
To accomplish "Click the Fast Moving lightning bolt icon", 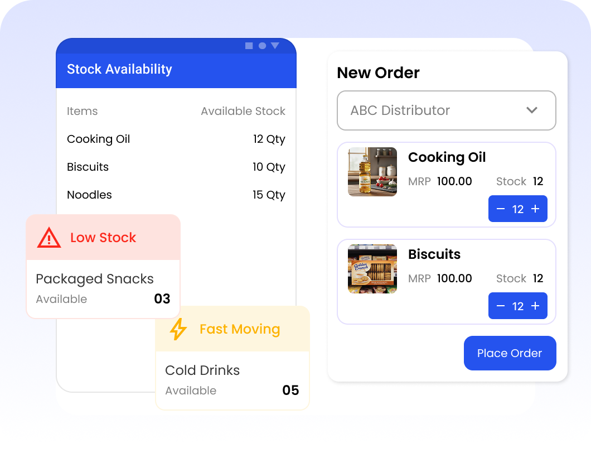I will [x=178, y=329].
